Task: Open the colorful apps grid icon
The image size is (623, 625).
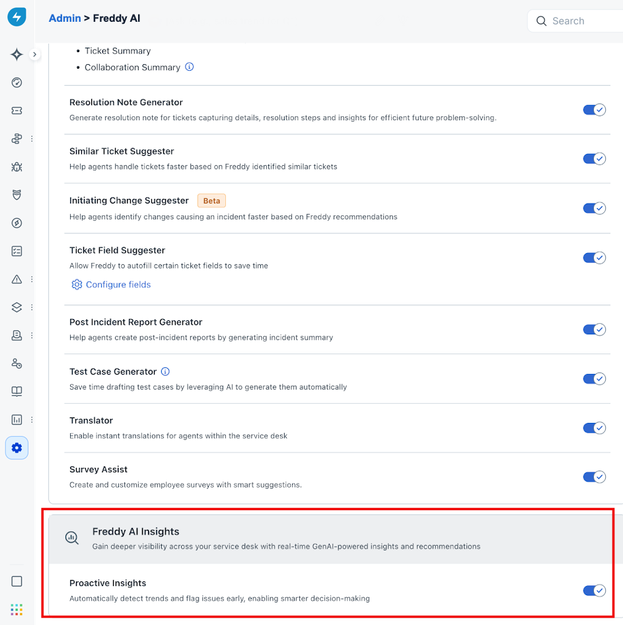Action: [x=17, y=609]
